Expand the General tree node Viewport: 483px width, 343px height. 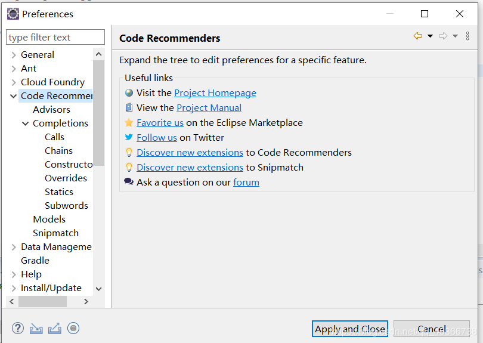pos(13,55)
